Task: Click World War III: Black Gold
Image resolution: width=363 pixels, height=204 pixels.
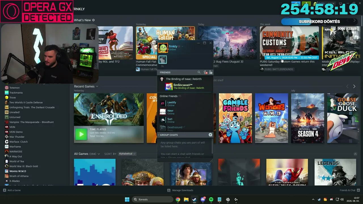Action: [x=24, y=166]
